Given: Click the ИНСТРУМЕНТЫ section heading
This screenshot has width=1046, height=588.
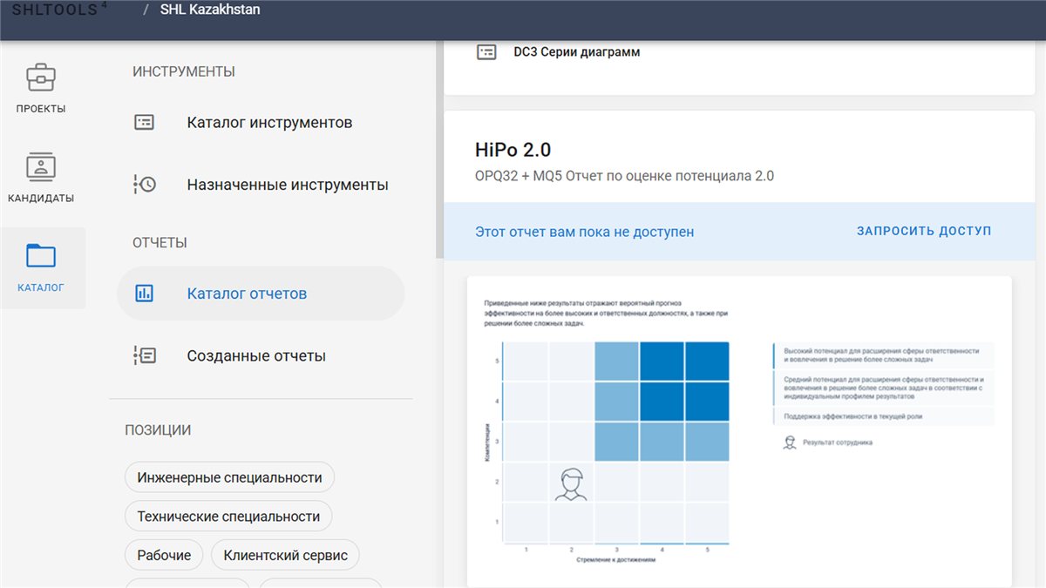Looking at the screenshot, I should click(184, 71).
